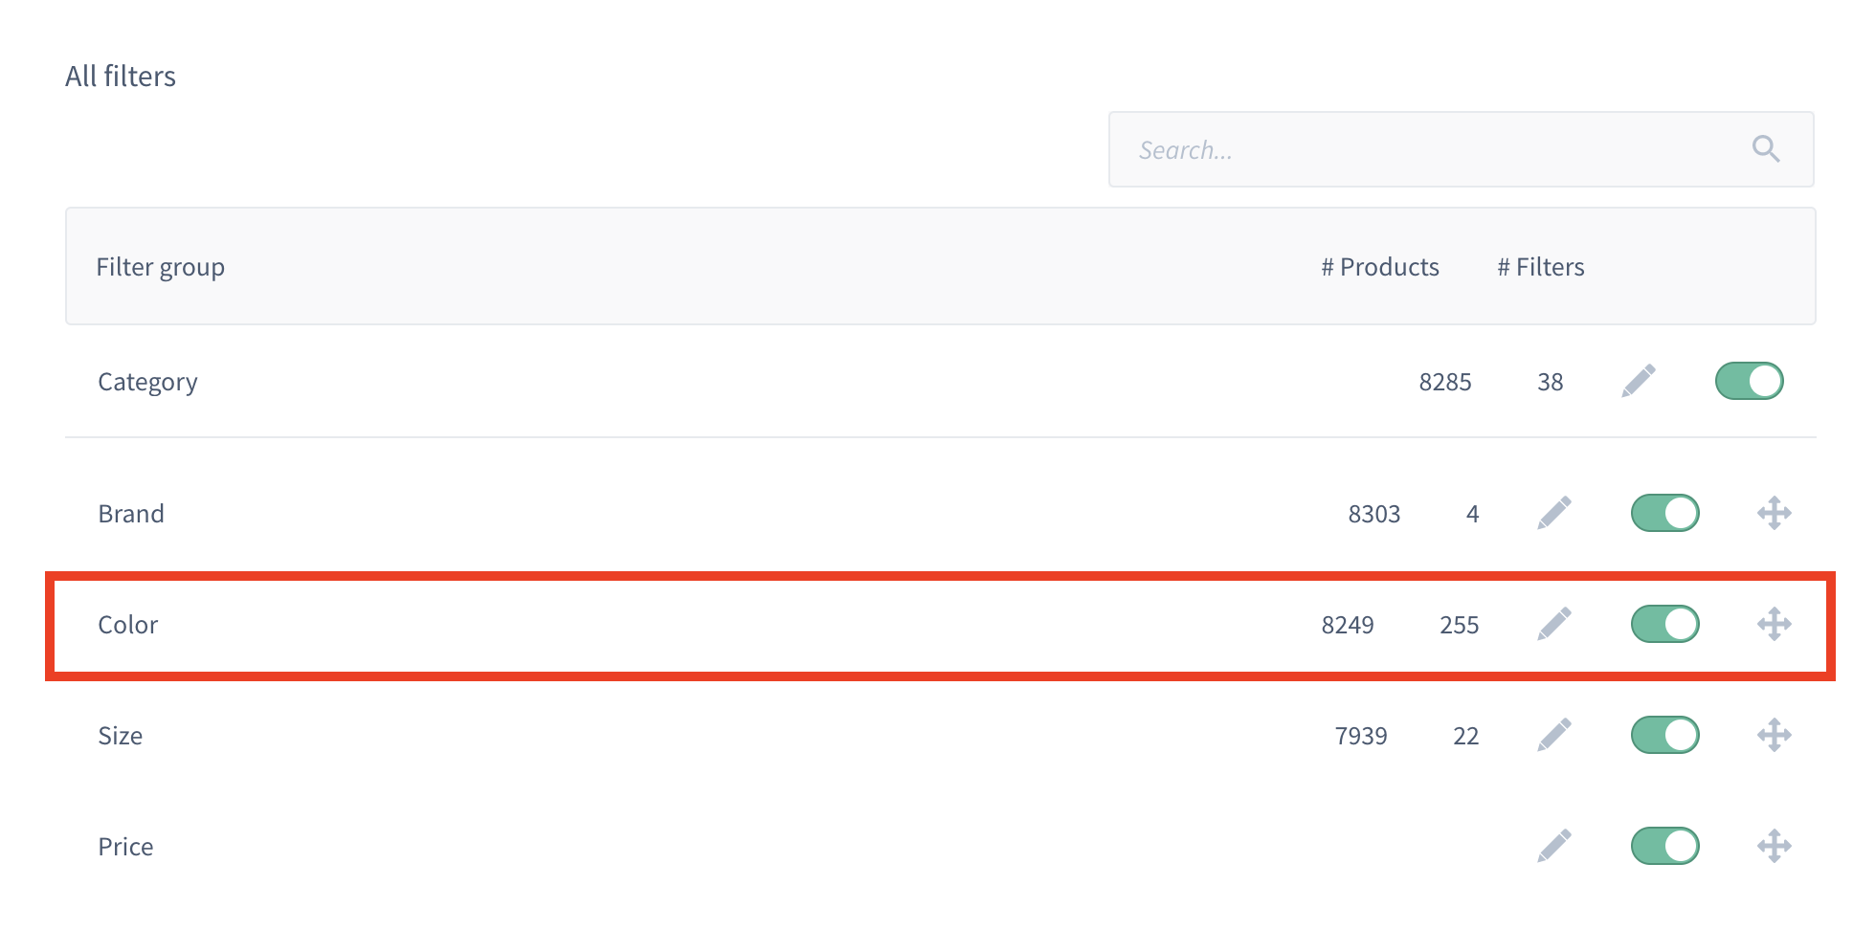Screen dimensions: 1853x930
Task: Click the search magnifier icon
Action: pyautogui.click(x=1765, y=149)
